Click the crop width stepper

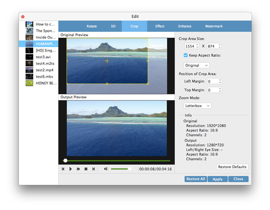198,46
